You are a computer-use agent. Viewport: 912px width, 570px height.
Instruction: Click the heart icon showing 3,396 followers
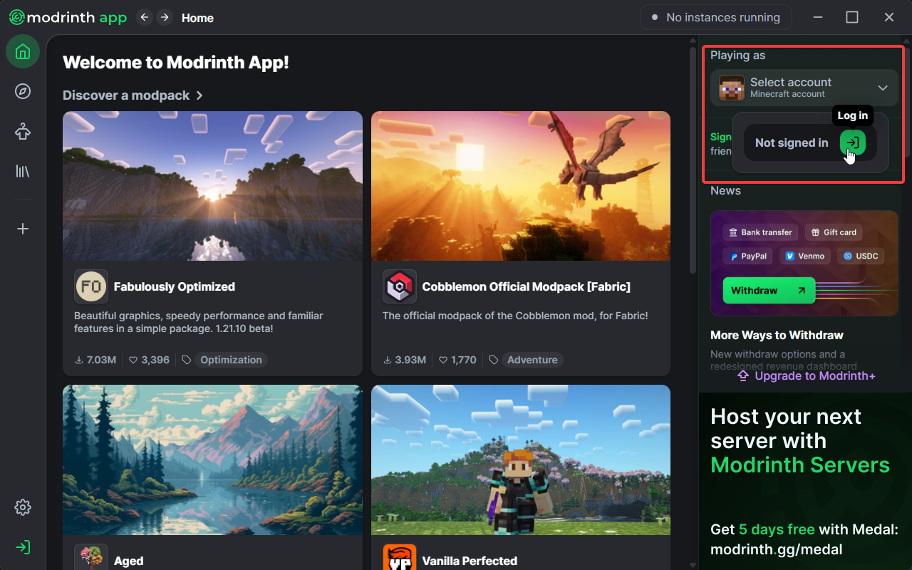133,360
